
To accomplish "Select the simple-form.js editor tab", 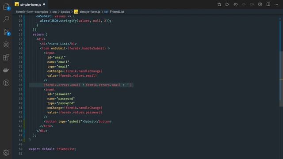I will [31, 4].
